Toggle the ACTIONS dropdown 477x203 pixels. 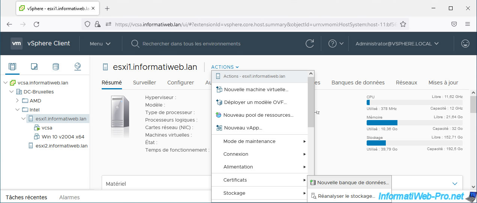(x=225, y=67)
